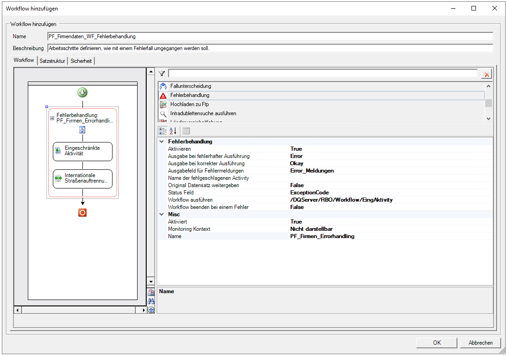Click the Internationale Straßenauftrennung green arrows icon

(58, 178)
